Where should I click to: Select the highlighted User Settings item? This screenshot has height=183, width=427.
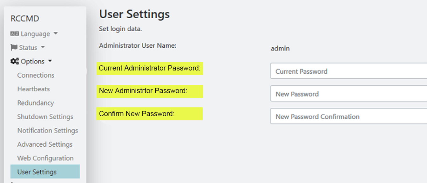coord(45,172)
